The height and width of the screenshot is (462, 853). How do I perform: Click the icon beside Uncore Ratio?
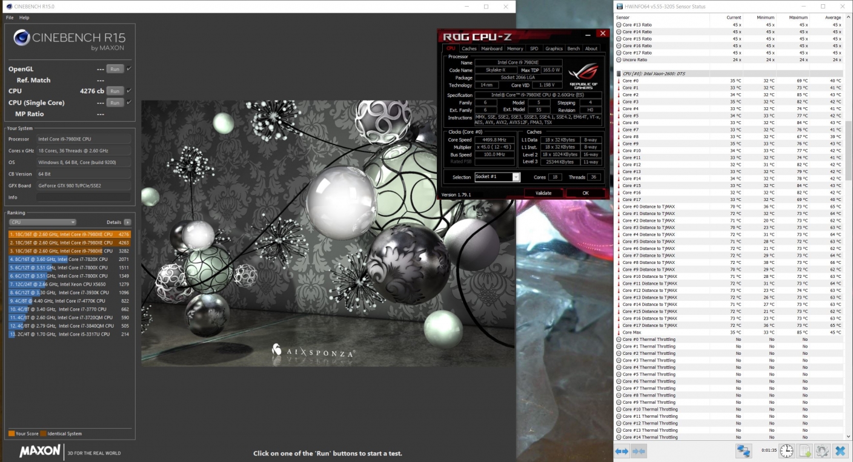[619, 60]
